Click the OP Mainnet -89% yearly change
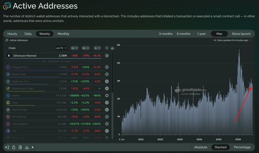 pos(97,117)
